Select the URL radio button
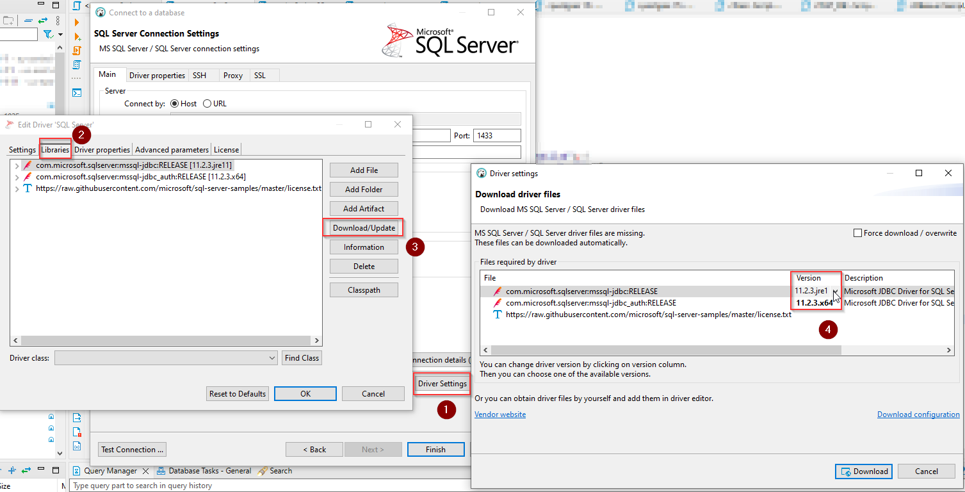965x492 pixels. pos(207,103)
